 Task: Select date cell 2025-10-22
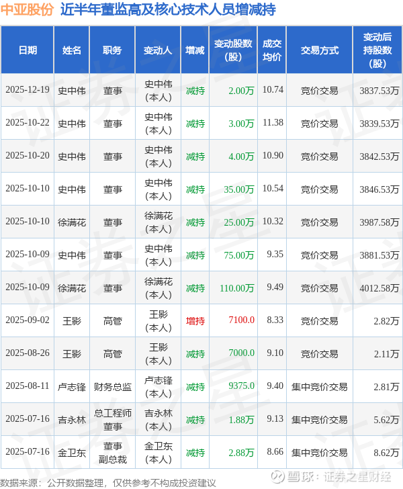pos(28,123)
